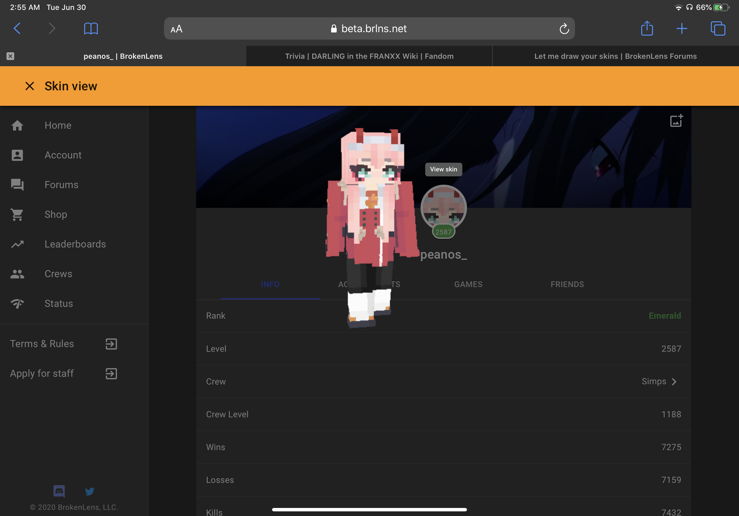Open Leaderboards trend icon

click(17, 244)
